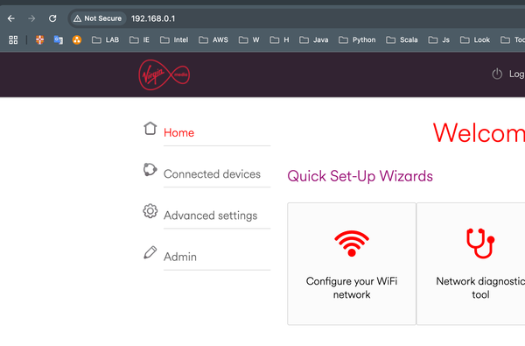
Task: Click the red WiFi signal icon
Action: coord(352,244)
